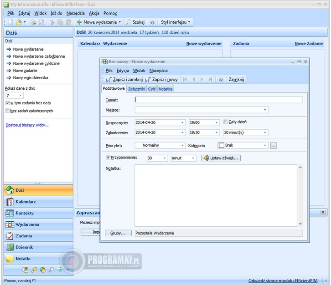Viewport: 331px width, 285px height.
Task: Open 'Pokaż dane z dni' dropdown showing 7
Action: tap(20, 96)
